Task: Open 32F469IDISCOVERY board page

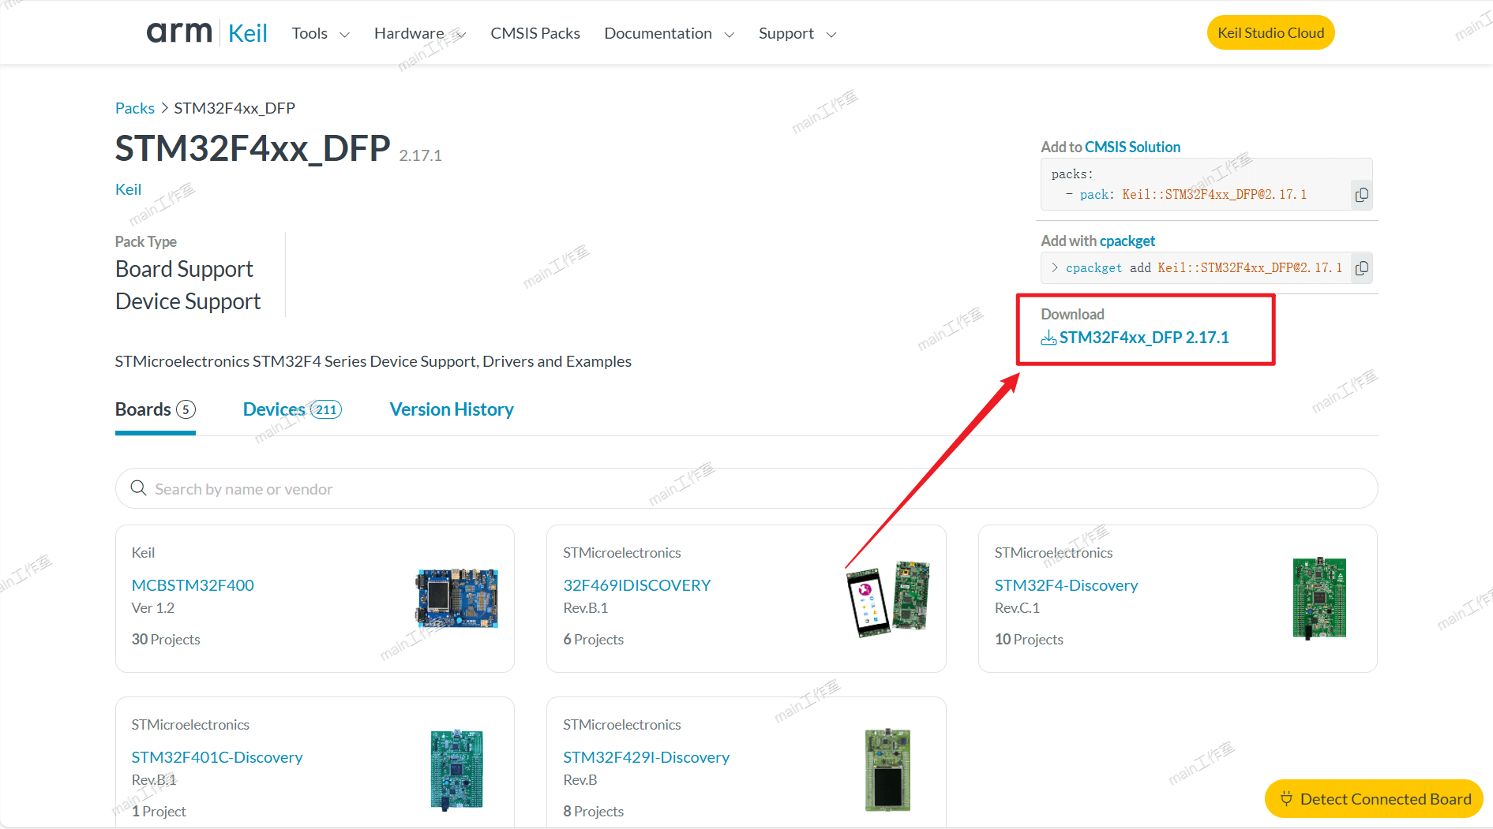Action: [x=637, y=585]
